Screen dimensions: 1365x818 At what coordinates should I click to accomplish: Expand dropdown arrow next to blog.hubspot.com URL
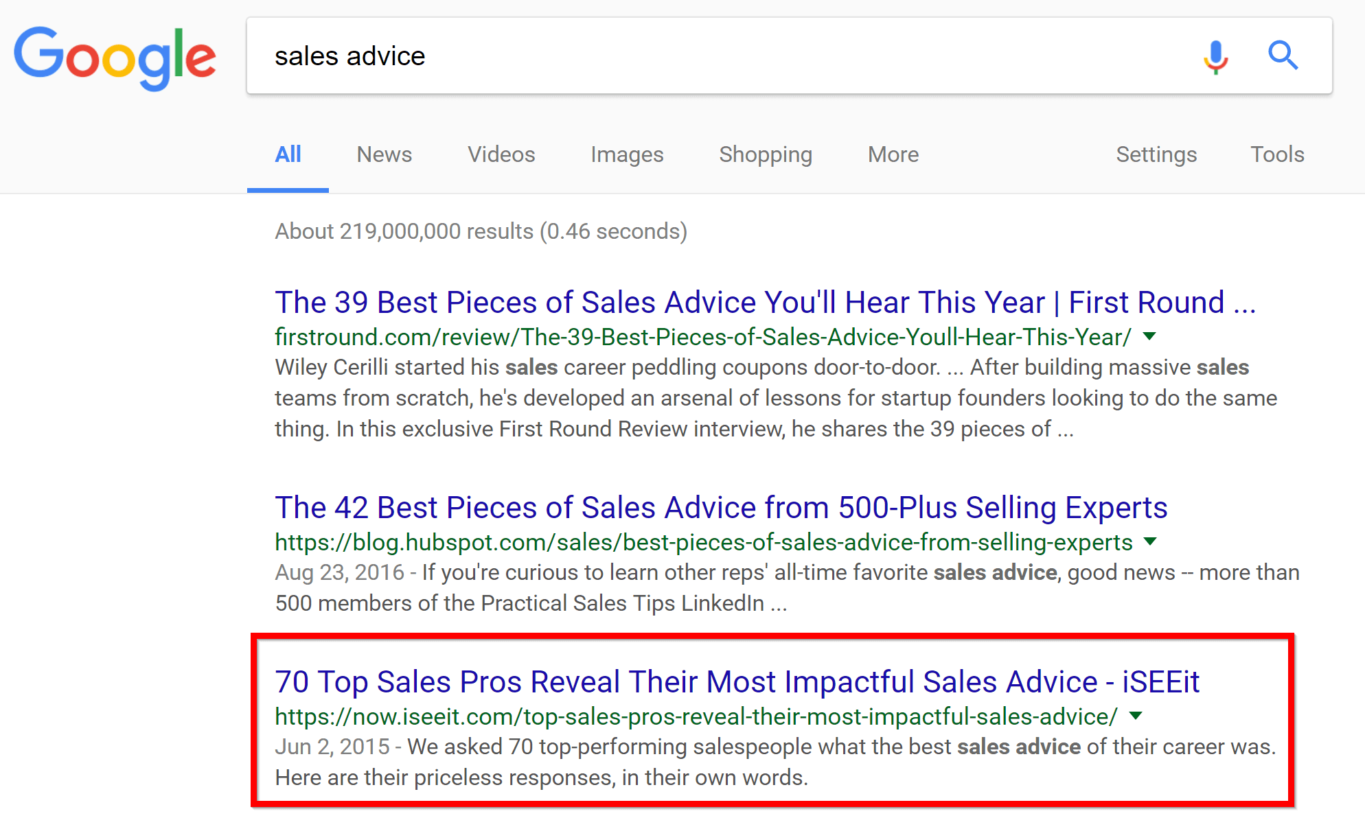1151,541
